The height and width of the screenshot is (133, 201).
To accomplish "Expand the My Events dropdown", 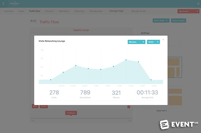I will 188,11.
